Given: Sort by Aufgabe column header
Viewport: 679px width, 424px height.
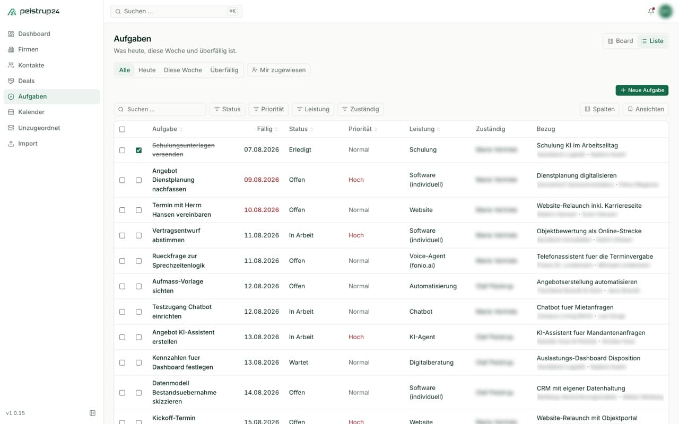Looking at the screenshot, I should (168, 129).
